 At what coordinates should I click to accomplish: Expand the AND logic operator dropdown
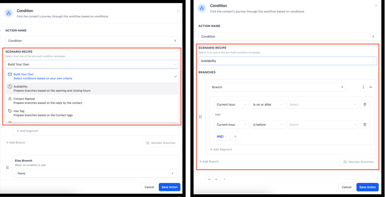click(222, 136)
